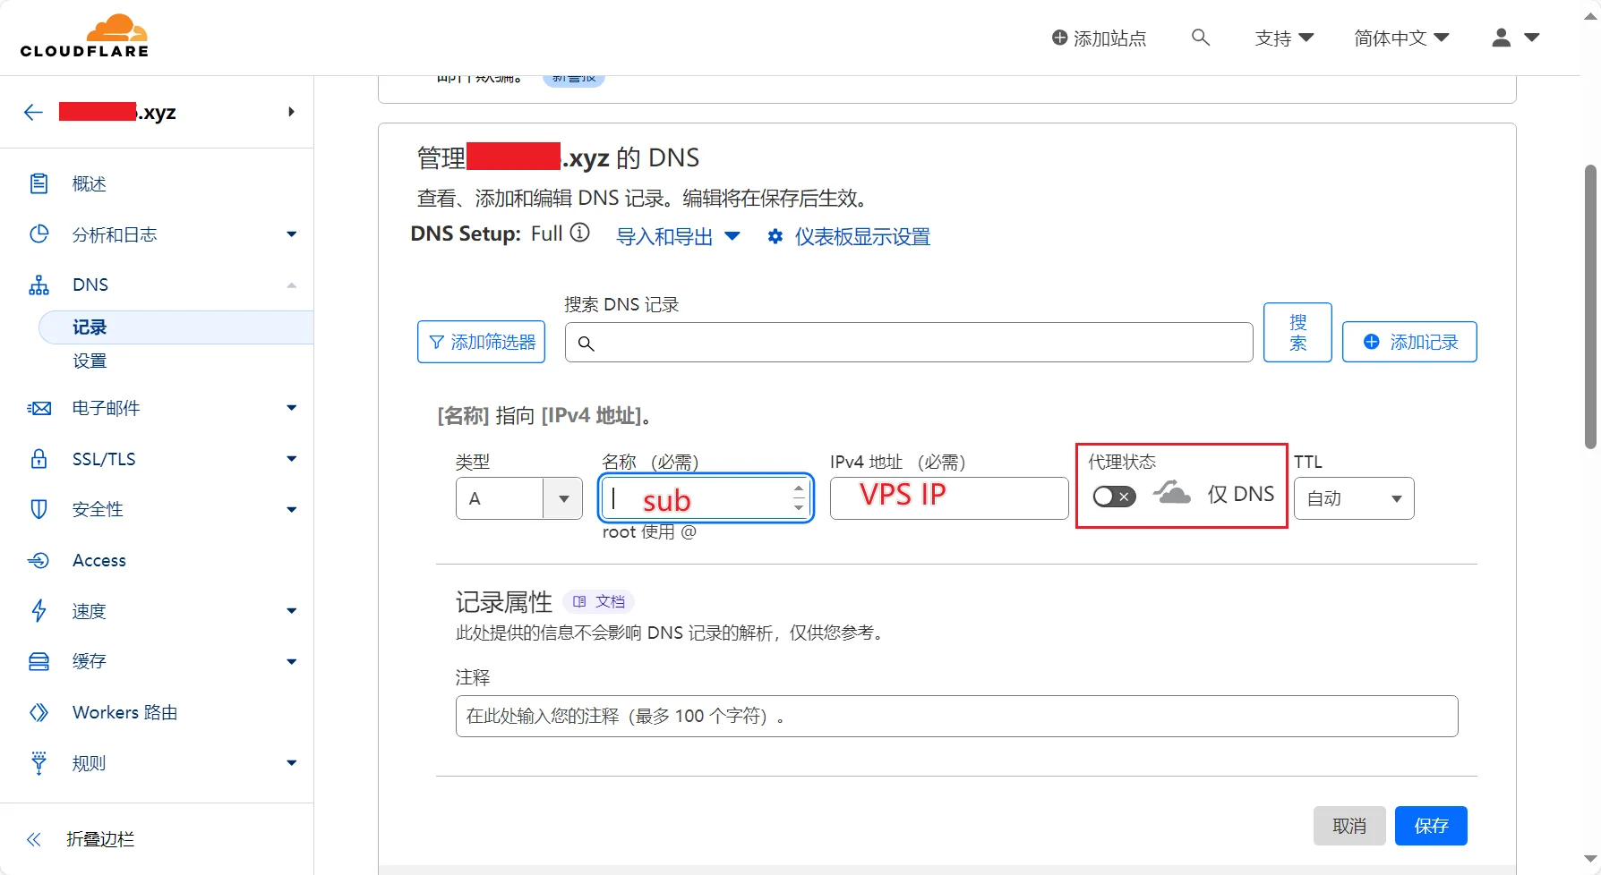Viewport: 1601px width, 875px height.
Task: Click the SSL/TLS padlock icon
Action: coord(39,459)
